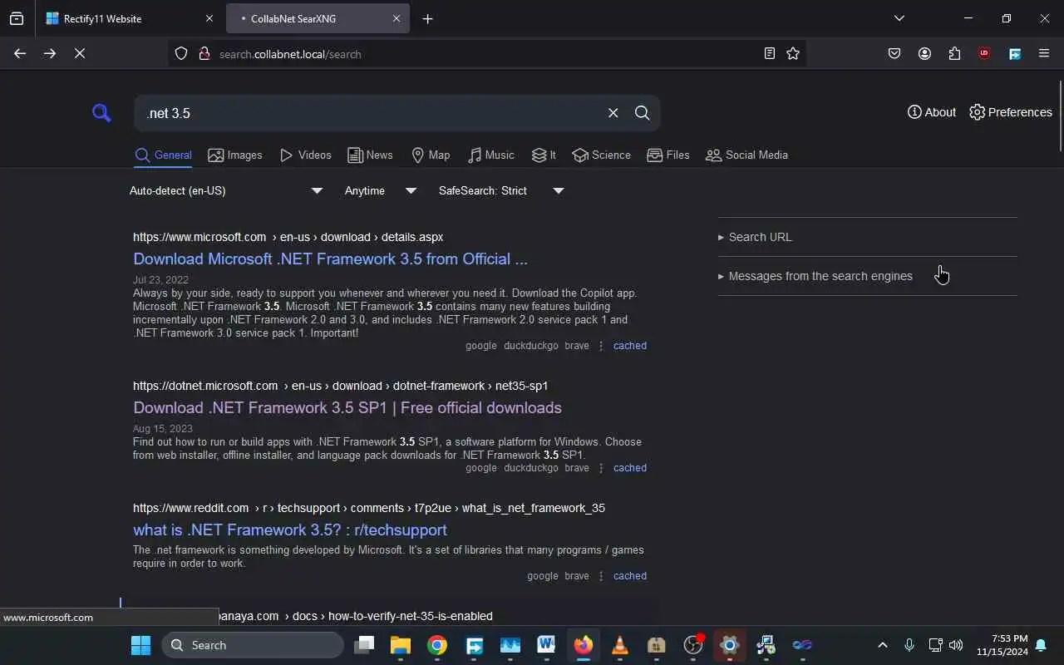Viewport: 1064px width, 665px height.
Task: Open the notification bell in the tray
Action: tap(1041, 645)
